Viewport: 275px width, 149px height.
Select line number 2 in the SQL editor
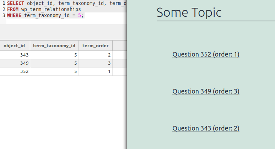pos(4,9)
